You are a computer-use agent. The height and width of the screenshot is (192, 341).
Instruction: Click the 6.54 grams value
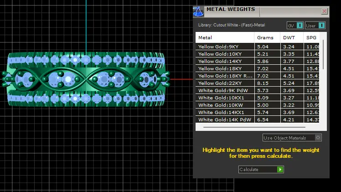coord(263,119)
